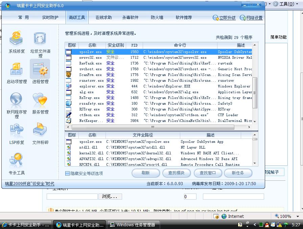
Task: Sort the process list by 命令行 column
Action: pos(180,45)
